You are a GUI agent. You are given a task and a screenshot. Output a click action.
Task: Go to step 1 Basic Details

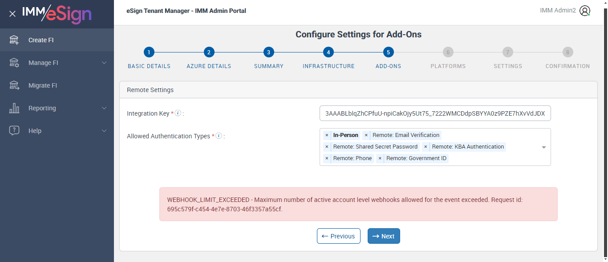[149, 52]
